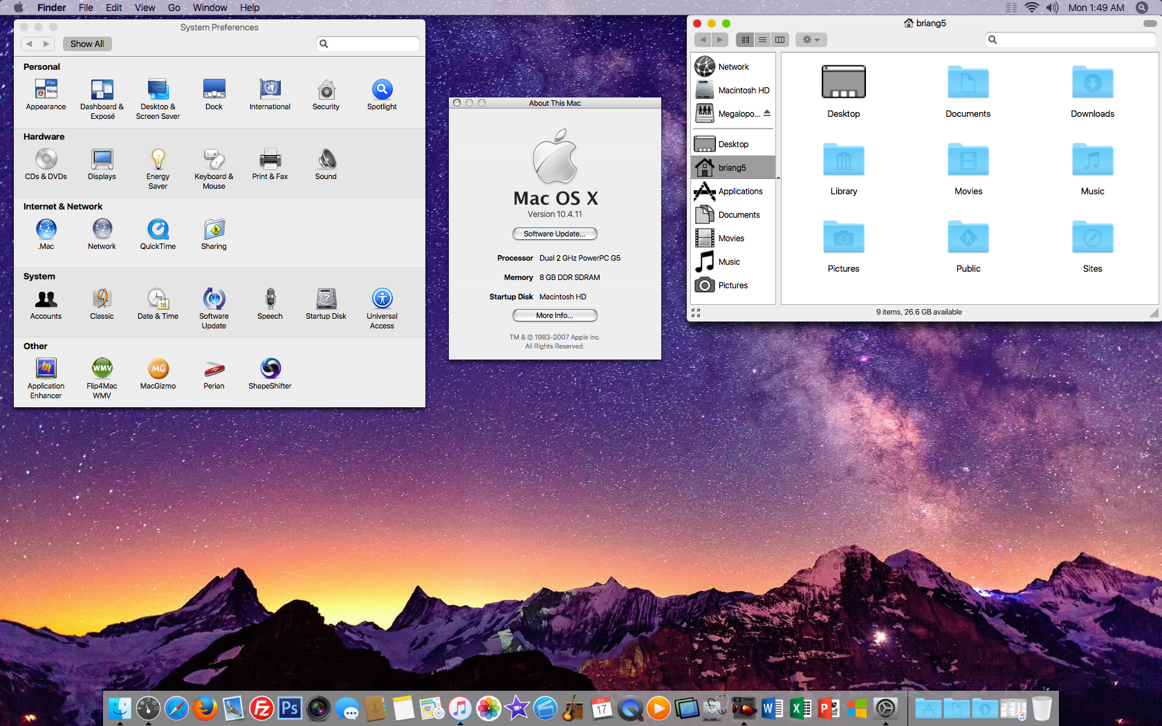Viewport: 1162px width, 726px height.
Task: Select Applications in the Finder sidebar
Action: point(733,191)
